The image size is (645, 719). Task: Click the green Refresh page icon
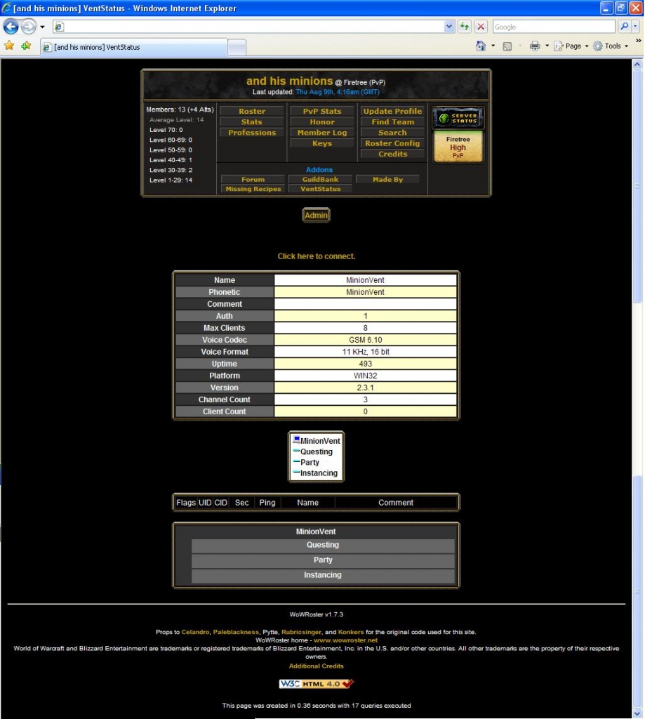coord(465,27)
